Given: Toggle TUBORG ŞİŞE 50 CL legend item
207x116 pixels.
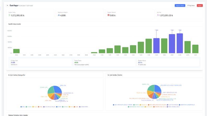Looking at the screenshot, I should [x=159, y=107].
